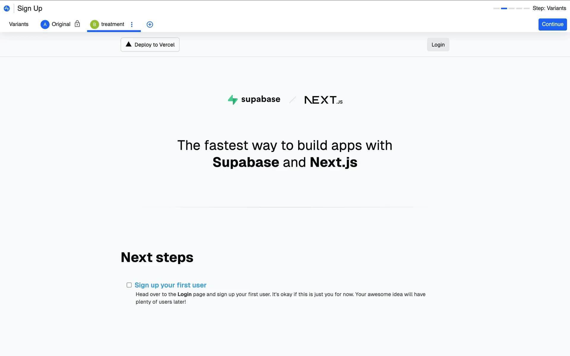Click the Variants label

click(19, 24)
